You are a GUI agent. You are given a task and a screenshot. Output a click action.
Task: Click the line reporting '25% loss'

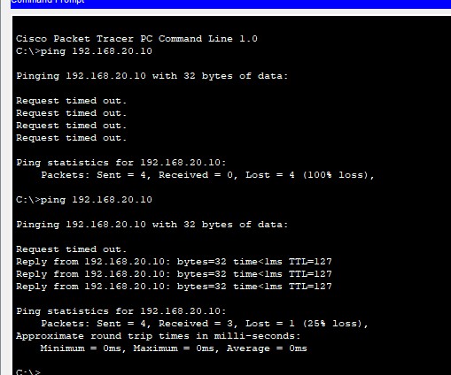(205, 324)
